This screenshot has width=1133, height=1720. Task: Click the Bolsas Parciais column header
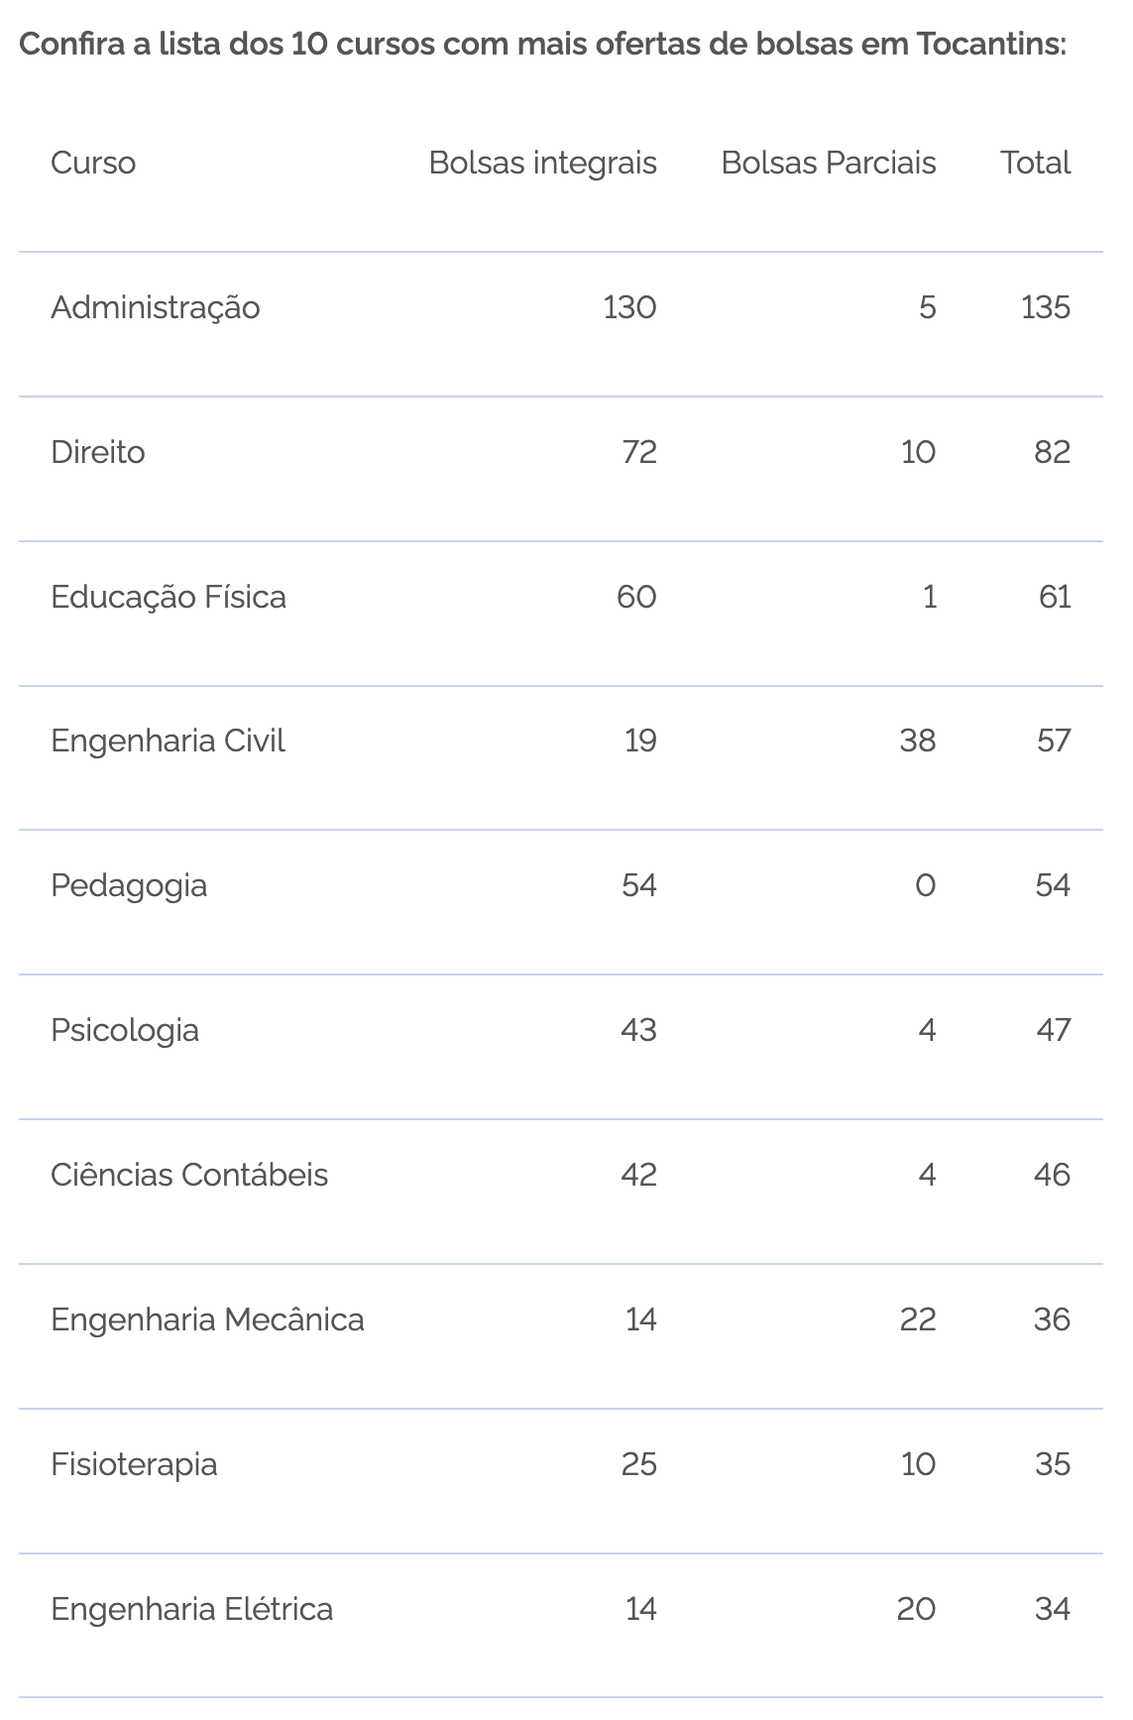click(829, 163)
